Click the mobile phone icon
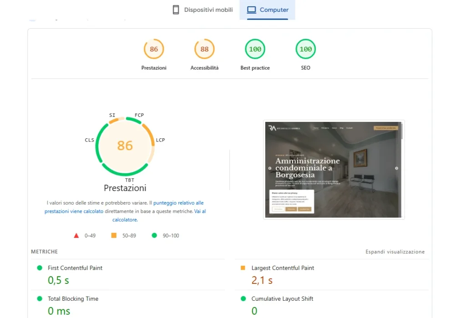Image resolution: width=466 pixels, height=318 pixels. [176, 10]
